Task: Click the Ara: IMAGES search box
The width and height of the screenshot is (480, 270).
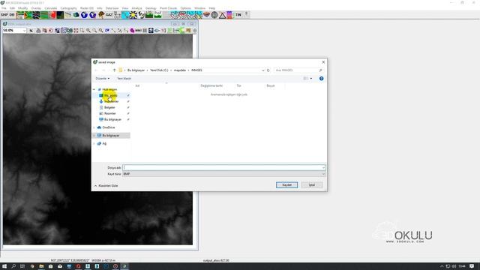Action: point(298,70)
